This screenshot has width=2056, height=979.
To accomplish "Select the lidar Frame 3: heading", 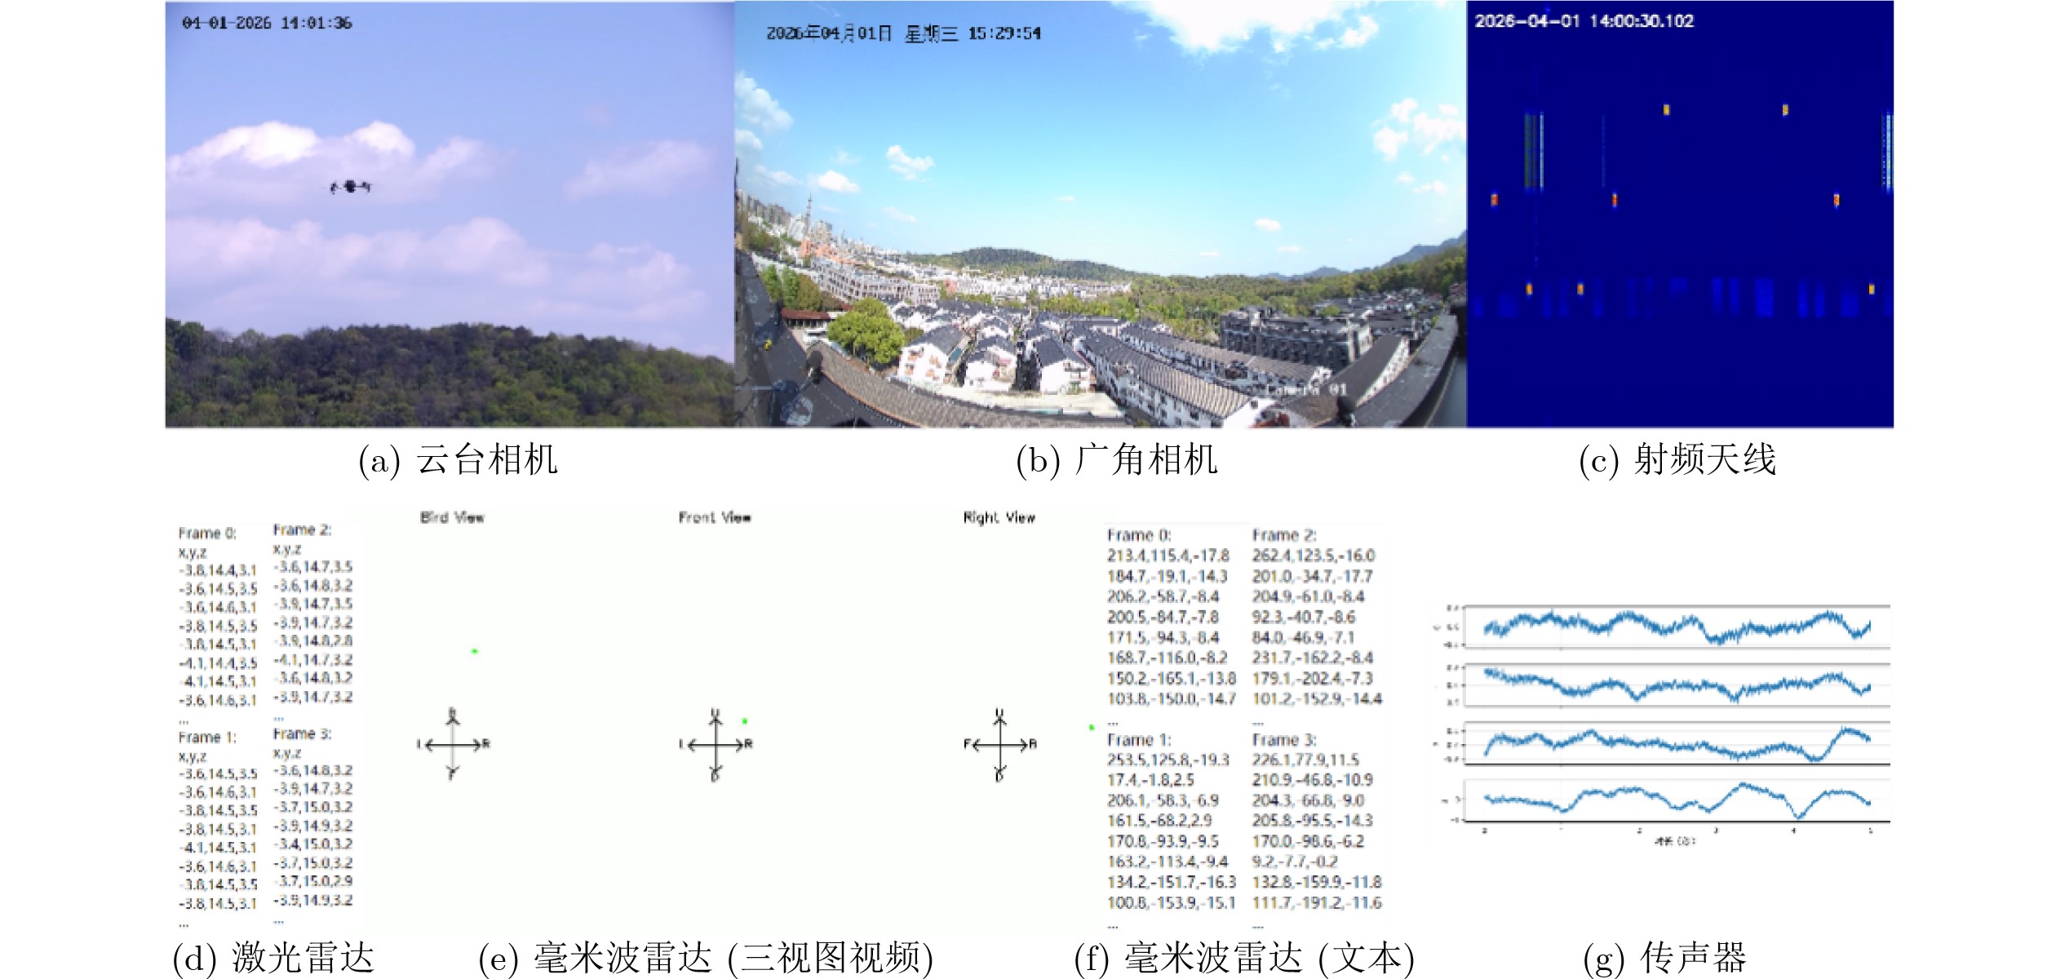I will (302, 734).
